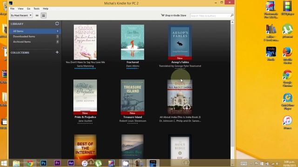Select Downloaded Items in Library
The image size is (298, 167).
35,36
